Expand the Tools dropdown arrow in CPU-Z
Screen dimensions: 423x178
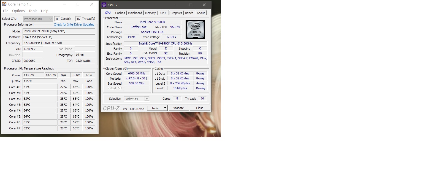[x=165, y=108]
